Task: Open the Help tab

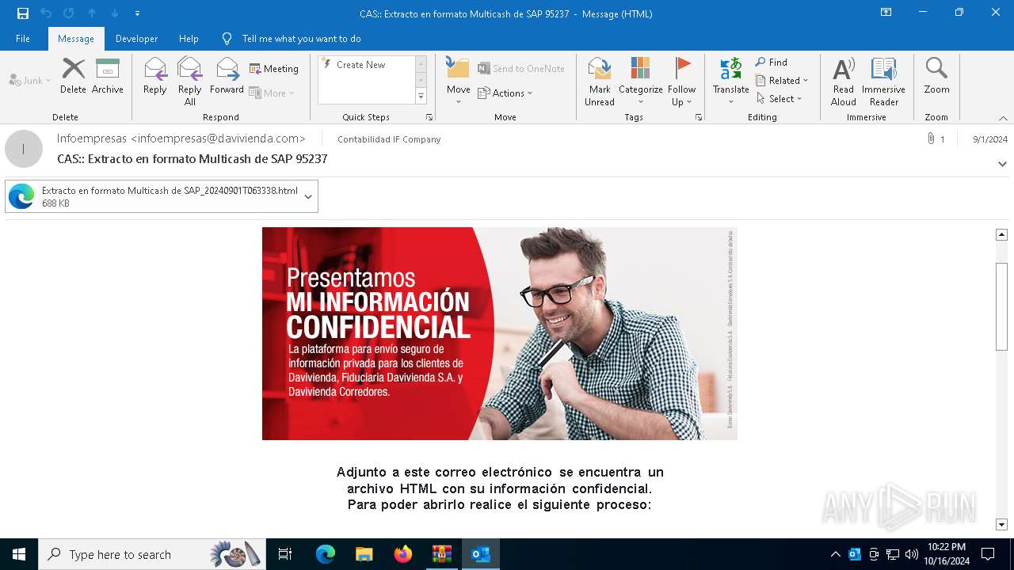Action: [189, 38]
